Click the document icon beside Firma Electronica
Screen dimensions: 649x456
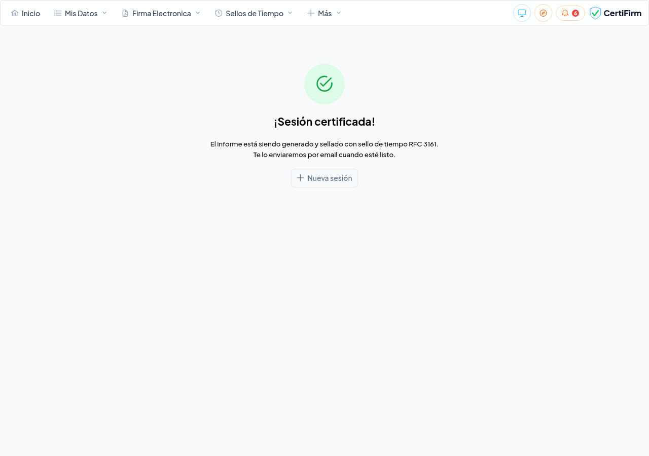[125, 13]
